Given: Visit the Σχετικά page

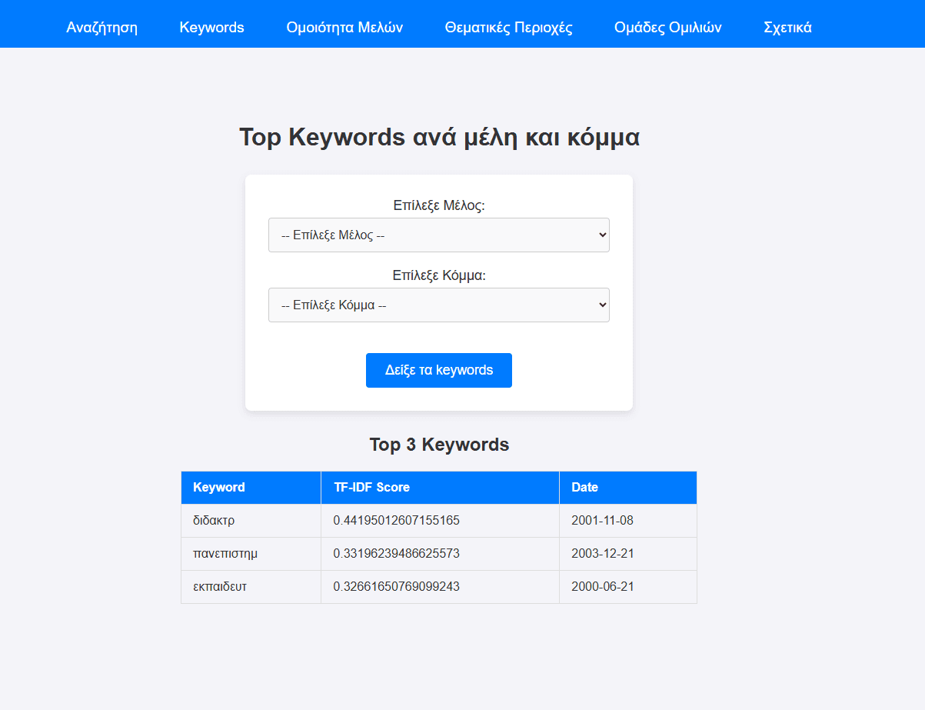Looking at the screenshot, I should click(788, 28).
